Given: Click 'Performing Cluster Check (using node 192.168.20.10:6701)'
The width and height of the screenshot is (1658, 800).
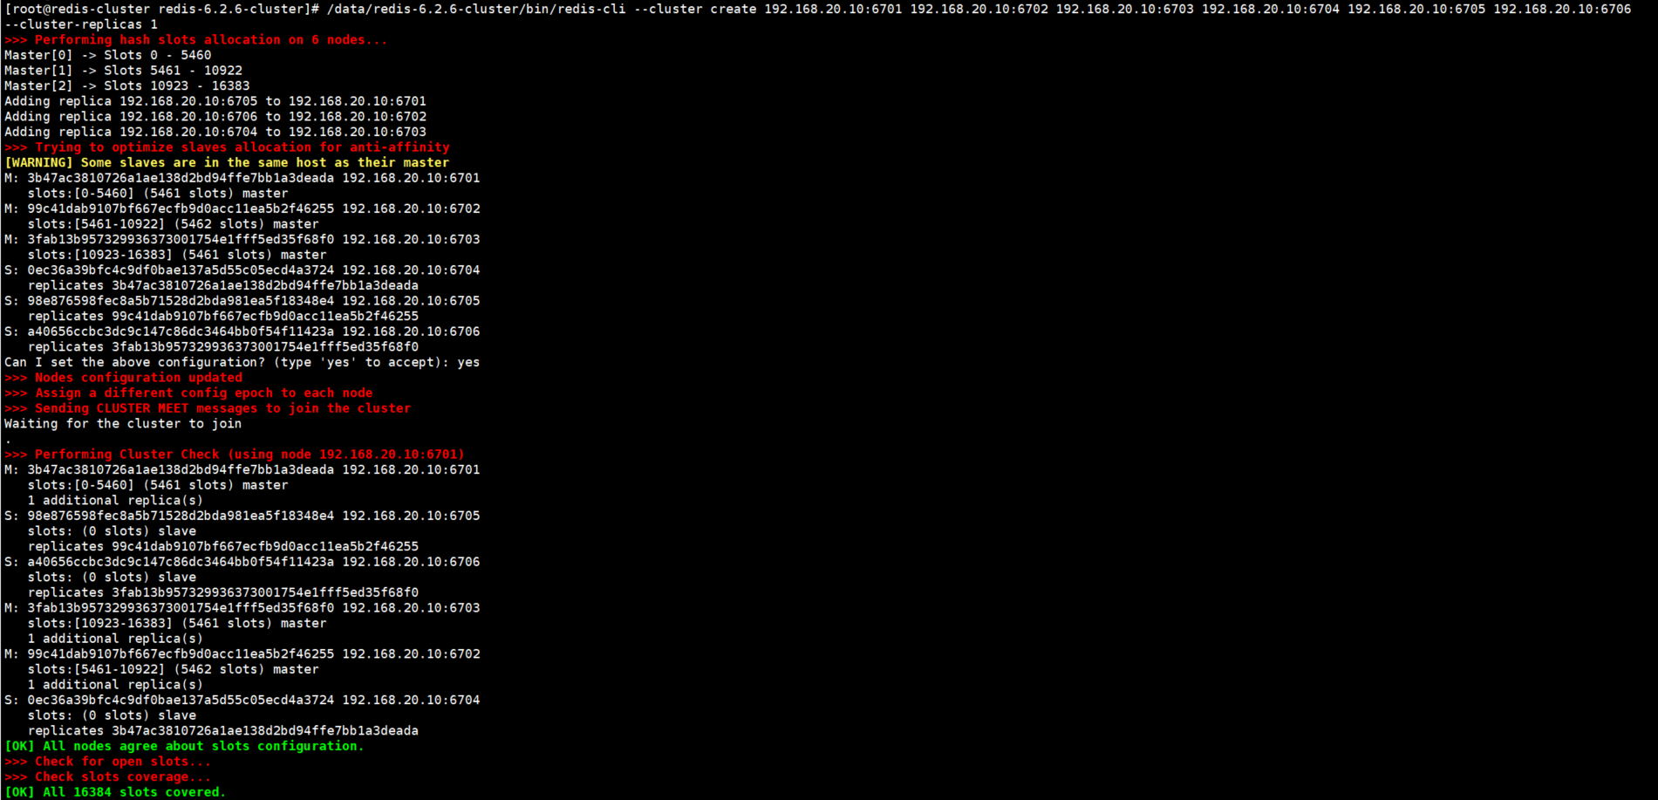Looking at the screenshot, I should (235, 455).
